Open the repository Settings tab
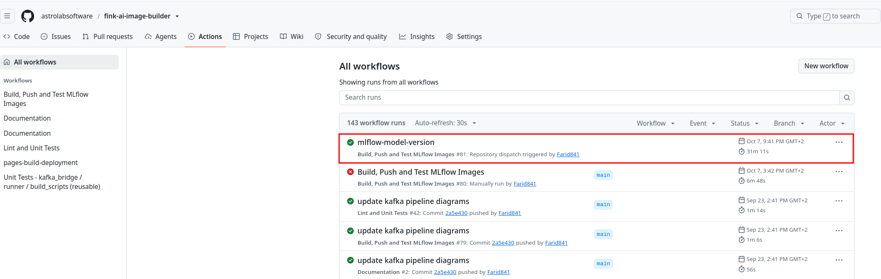Image resolution: width=881 pixels, height=279 pixels. coord(464,36)
